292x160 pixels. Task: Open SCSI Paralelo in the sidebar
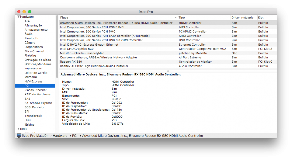click(x=34, y=107)
